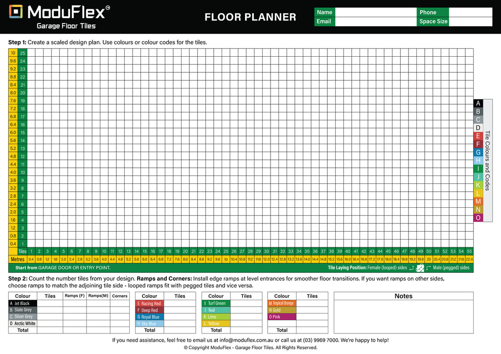Choose colour code O pink in legend
The height and width of the screenshot is (354, 501).
point(478,218)
